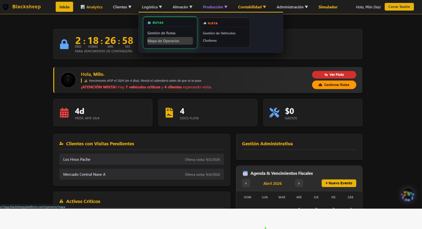Click the red calendar AFIP icon

point(64,113)
